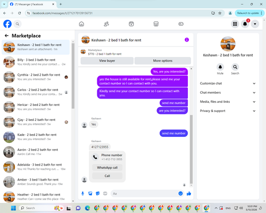Image resolution: width=266 pixels, height=213 pixels.
Task: Open Aarón - 2 bed 2 bath conversation
Action: click(x=36, y=152)
